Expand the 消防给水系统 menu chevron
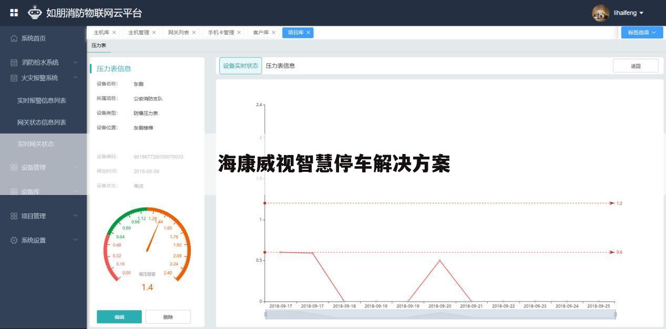Screen dimensions: 666x329 tap(75, 63)
